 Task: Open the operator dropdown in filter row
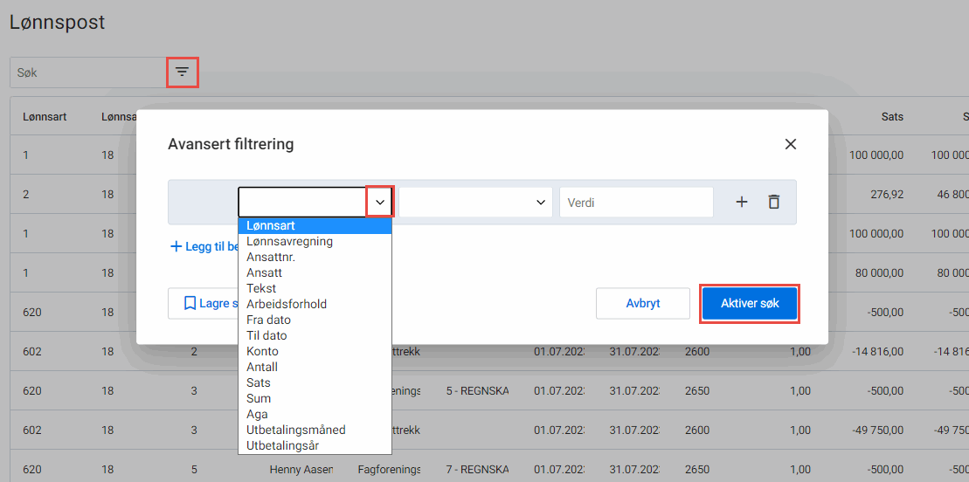click(x=476, y=202)
